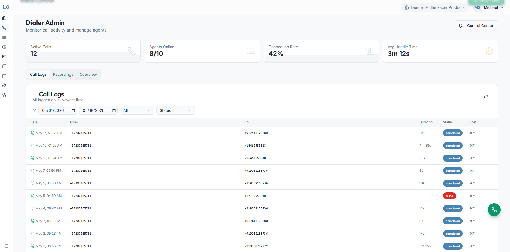Click destination number +919108717272
Image resolution: width=510 pixels, height=252 pixels.
[x=256, y=246]
